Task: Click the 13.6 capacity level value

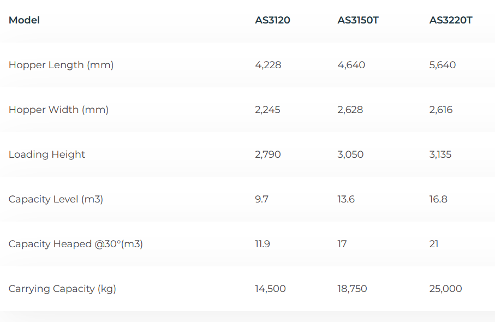Action: pyautogui.click(x=346, y=199)
